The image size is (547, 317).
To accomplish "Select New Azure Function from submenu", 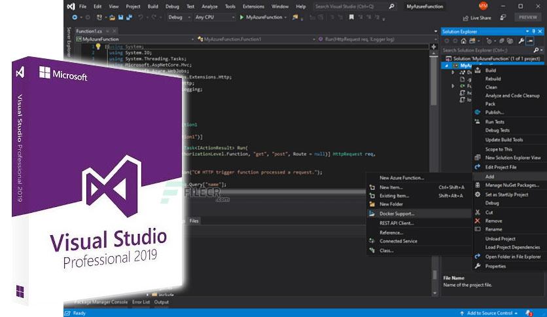I will [x=402, y=177].
